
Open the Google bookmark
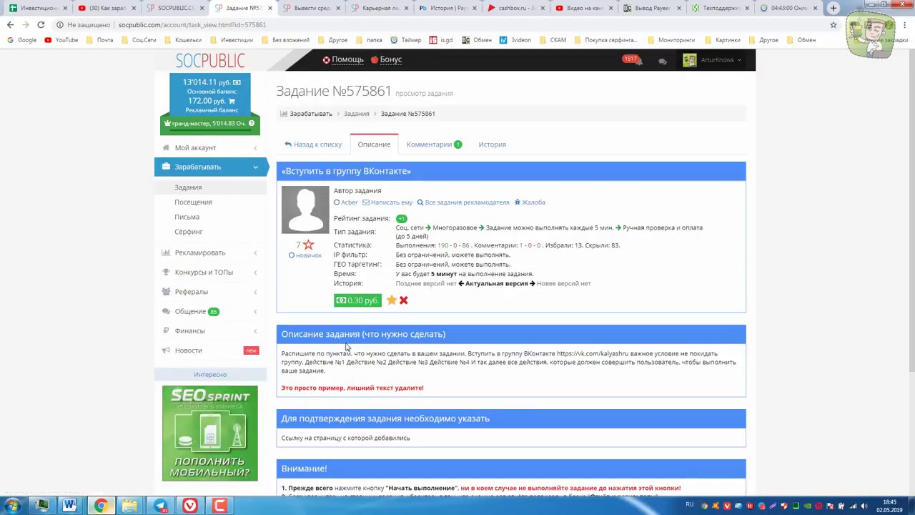22,40
